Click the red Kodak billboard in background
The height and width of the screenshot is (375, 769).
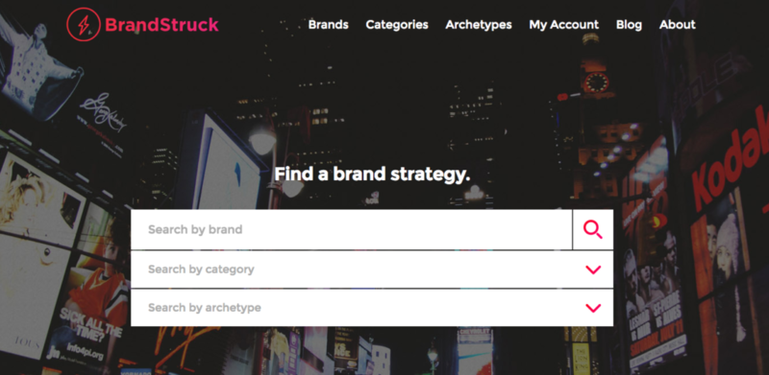726,161
